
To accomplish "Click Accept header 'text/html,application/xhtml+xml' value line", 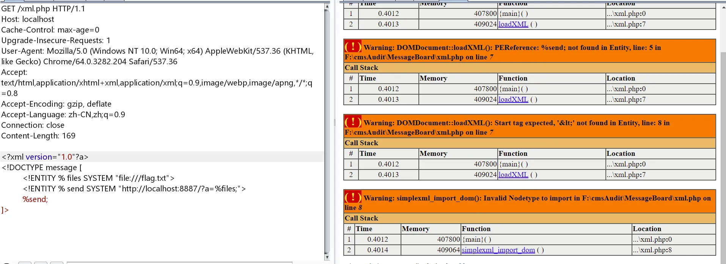I will [157, 83].
